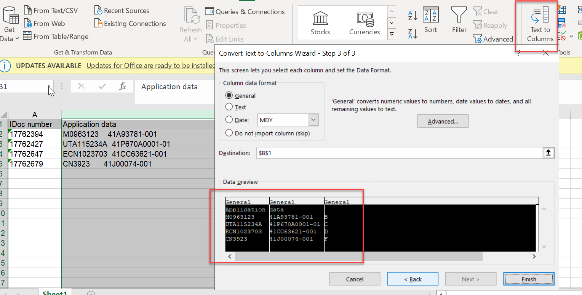Select the Application data cell

pyautogui.click(x=138, y=124)
